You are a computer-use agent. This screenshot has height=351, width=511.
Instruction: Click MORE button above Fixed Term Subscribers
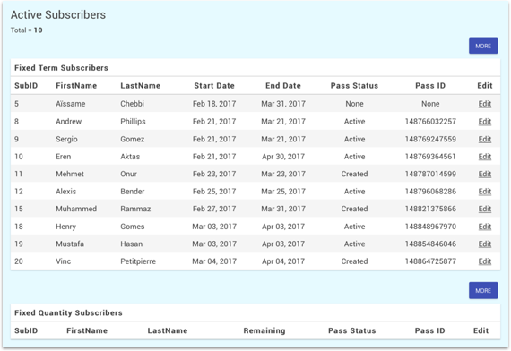point(483,46)
